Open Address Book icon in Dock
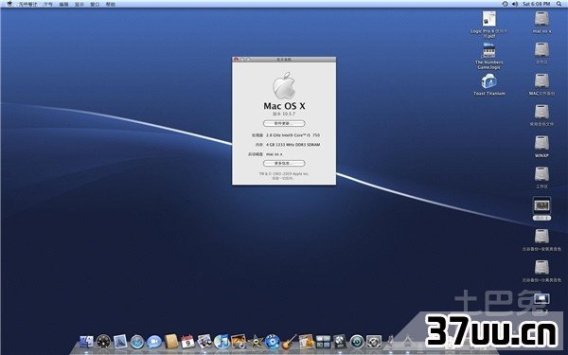Screen dimensions: 568x355 pos(171,342)
